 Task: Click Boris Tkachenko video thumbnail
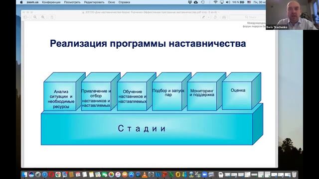[x=292, y=15]
